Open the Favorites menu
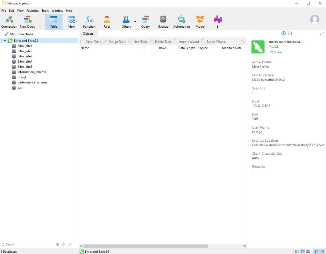The image size is (326, 254). pyautogui.click(x=33, y=11)
